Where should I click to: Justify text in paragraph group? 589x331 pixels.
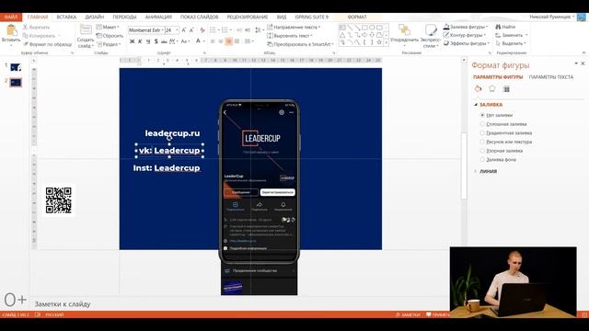(x=237, y=41)
